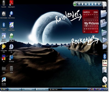Launch CyberLink PowerProducer shortcut
The image size is (109, 92).
[x=12, y=26]
